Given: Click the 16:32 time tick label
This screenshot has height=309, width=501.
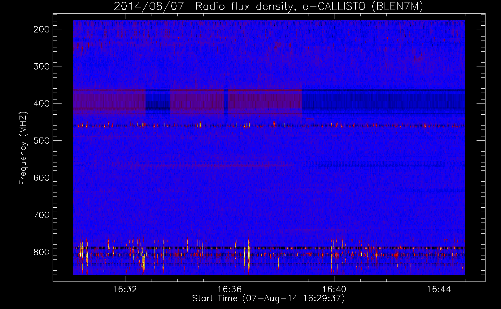Looking at the screenshot, I should (x=125, y=290).
